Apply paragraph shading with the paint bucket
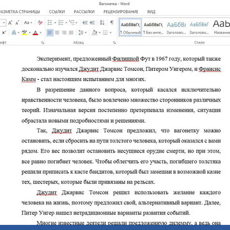Screen dimensions: 230x230 click(95, 33)
